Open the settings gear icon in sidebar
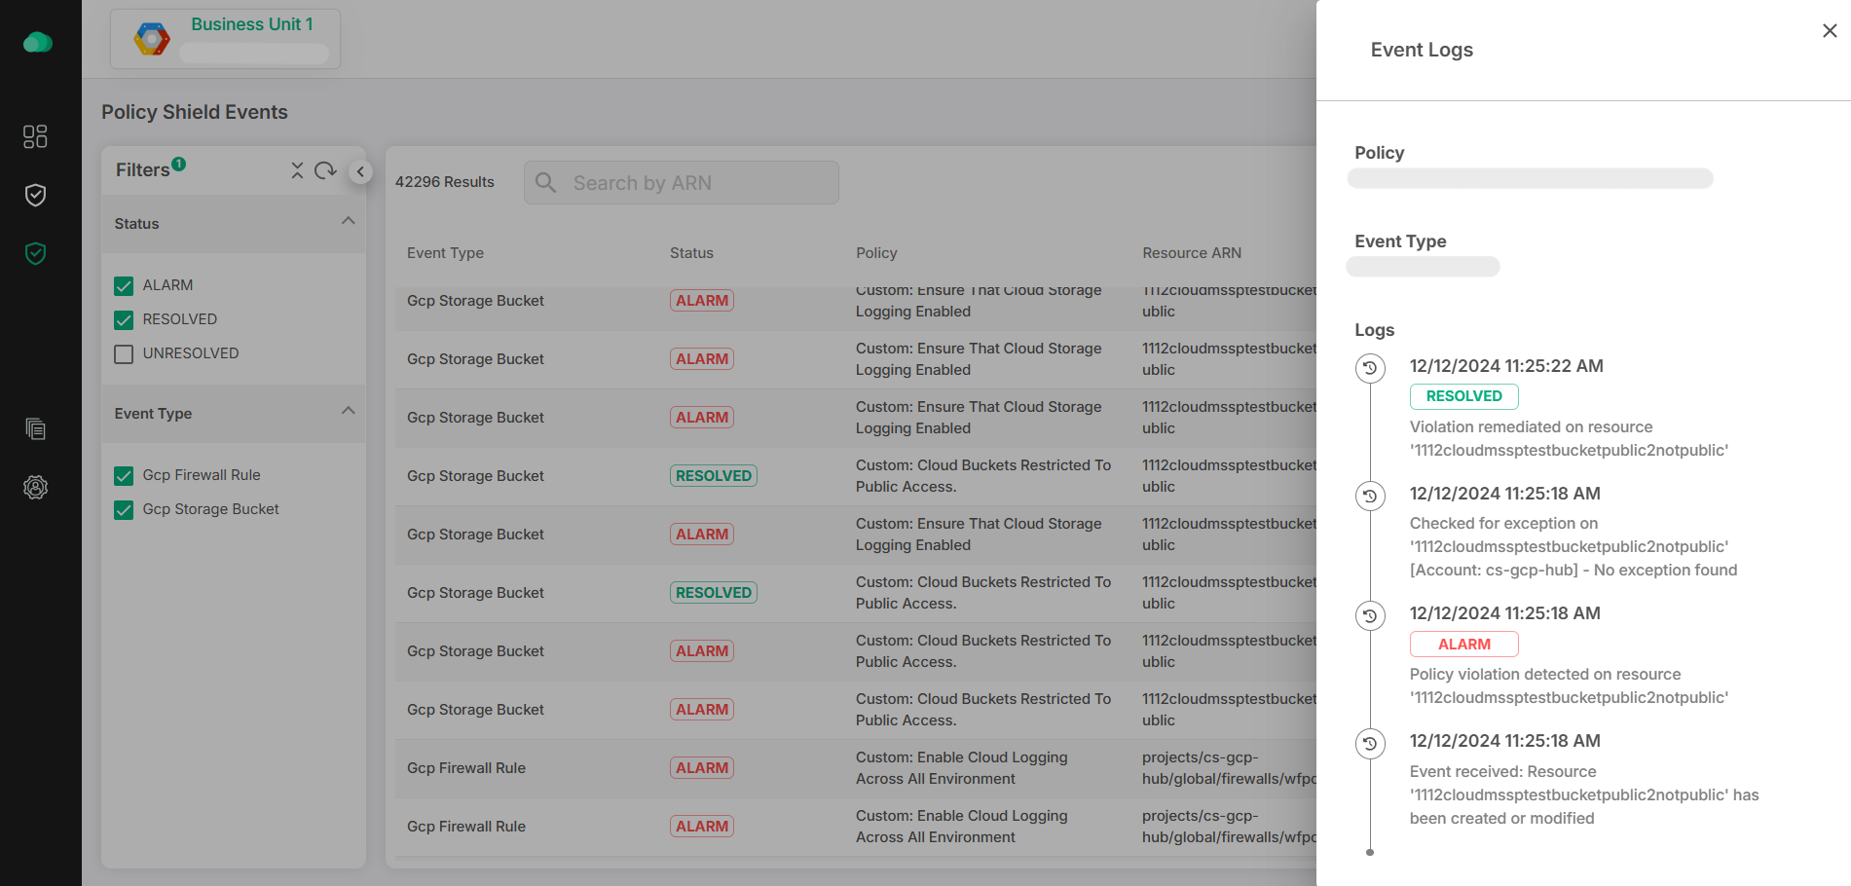 (35, 487)
